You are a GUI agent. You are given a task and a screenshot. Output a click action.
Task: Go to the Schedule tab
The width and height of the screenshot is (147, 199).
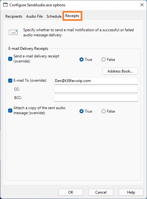point(54,16)
